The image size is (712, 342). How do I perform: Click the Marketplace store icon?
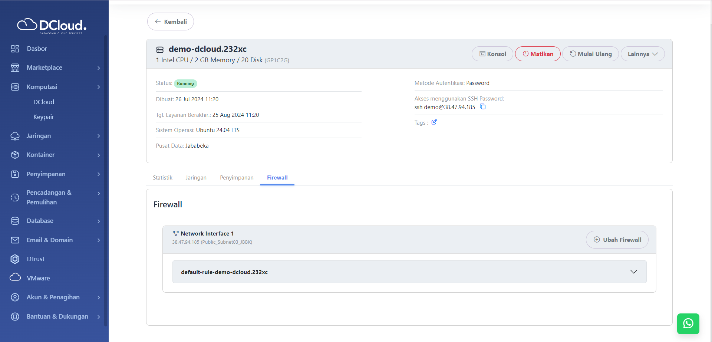point(15,68)
